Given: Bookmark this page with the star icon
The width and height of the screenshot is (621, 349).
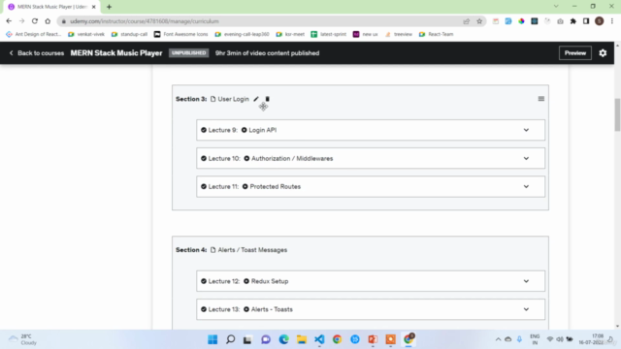Looking at the screenshot, I should tap(479, 21).
